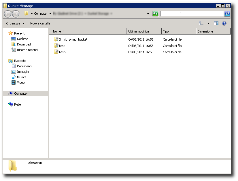The height and width of the screenshot is (181, 238).
Task: Run search with the magnifier button
Action: point(227,14)
